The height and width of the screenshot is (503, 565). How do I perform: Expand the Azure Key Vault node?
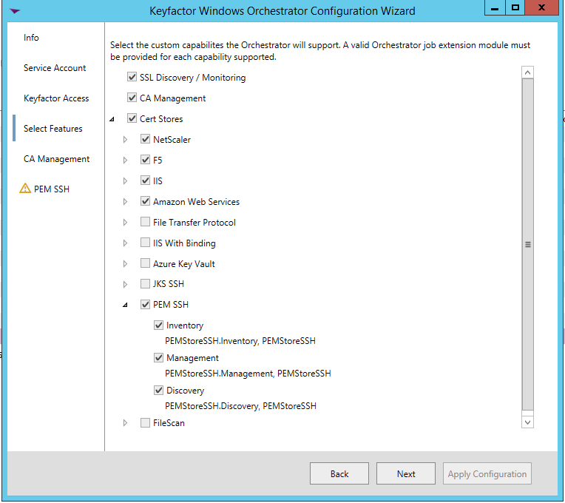(x=125, y=264)
